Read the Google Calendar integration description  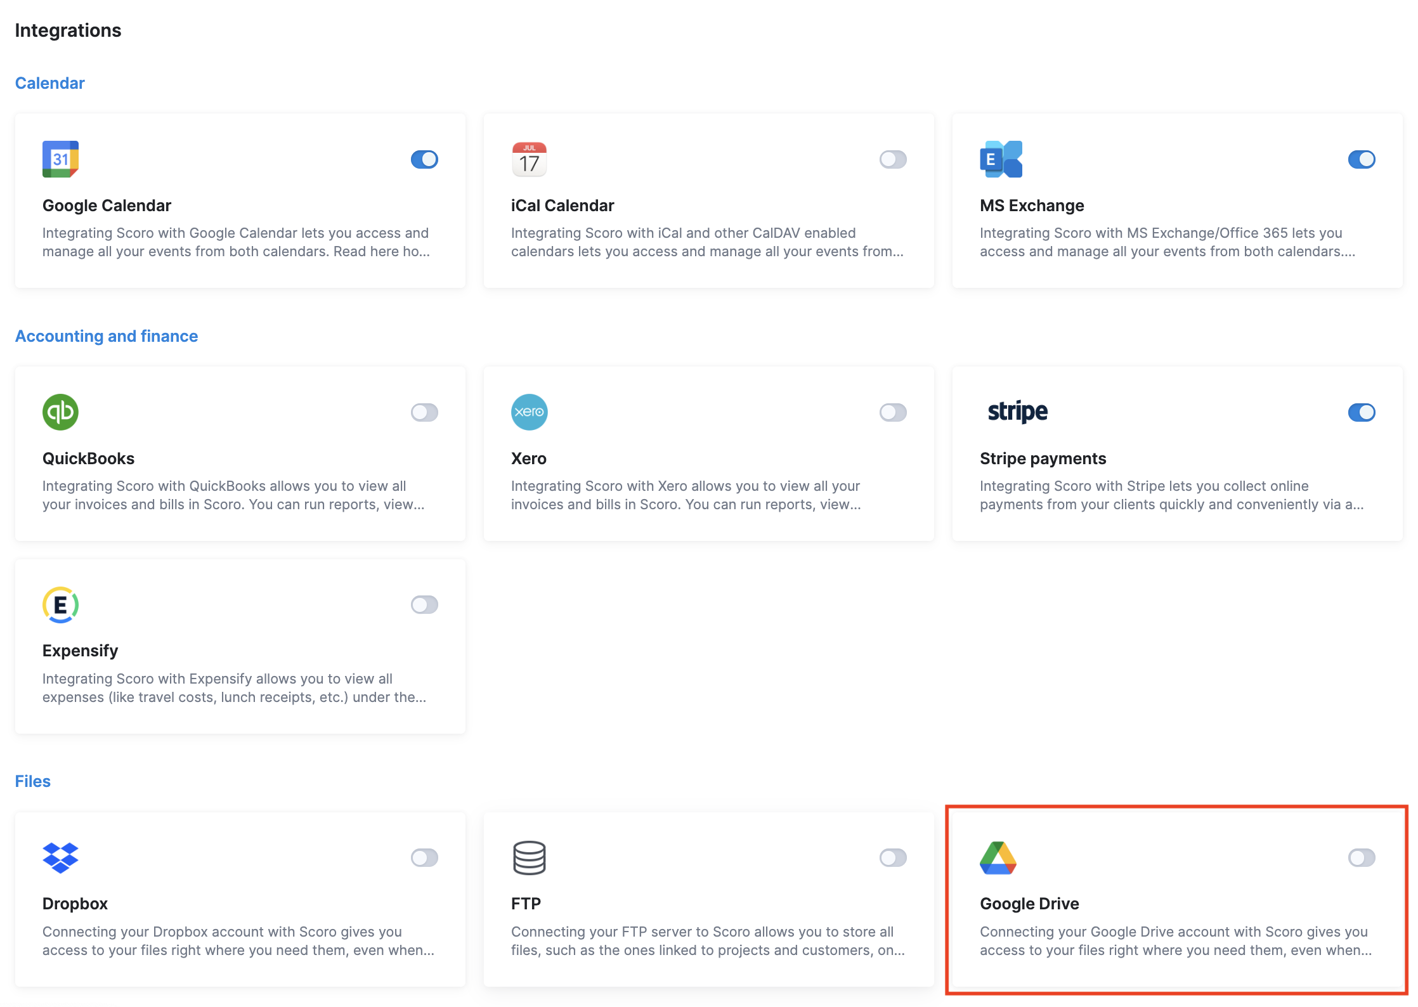pos(236,242)
